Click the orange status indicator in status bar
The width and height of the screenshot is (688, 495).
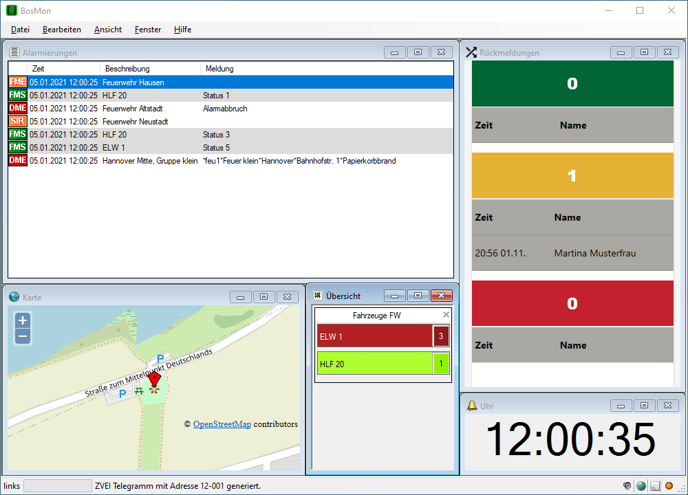tap(669, 486)
